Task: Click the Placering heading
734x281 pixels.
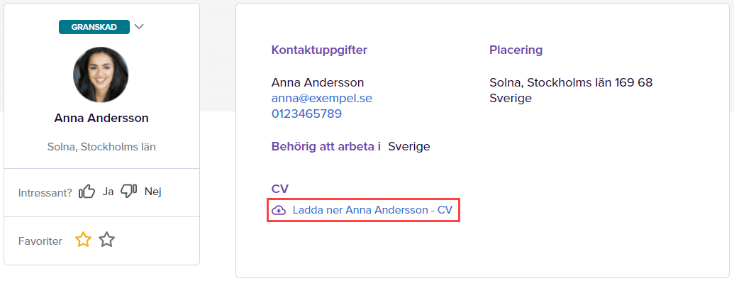Action: [516, 50]
